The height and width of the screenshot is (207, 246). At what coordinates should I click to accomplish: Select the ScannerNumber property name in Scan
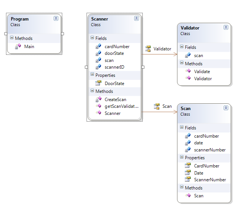[210, 180]
